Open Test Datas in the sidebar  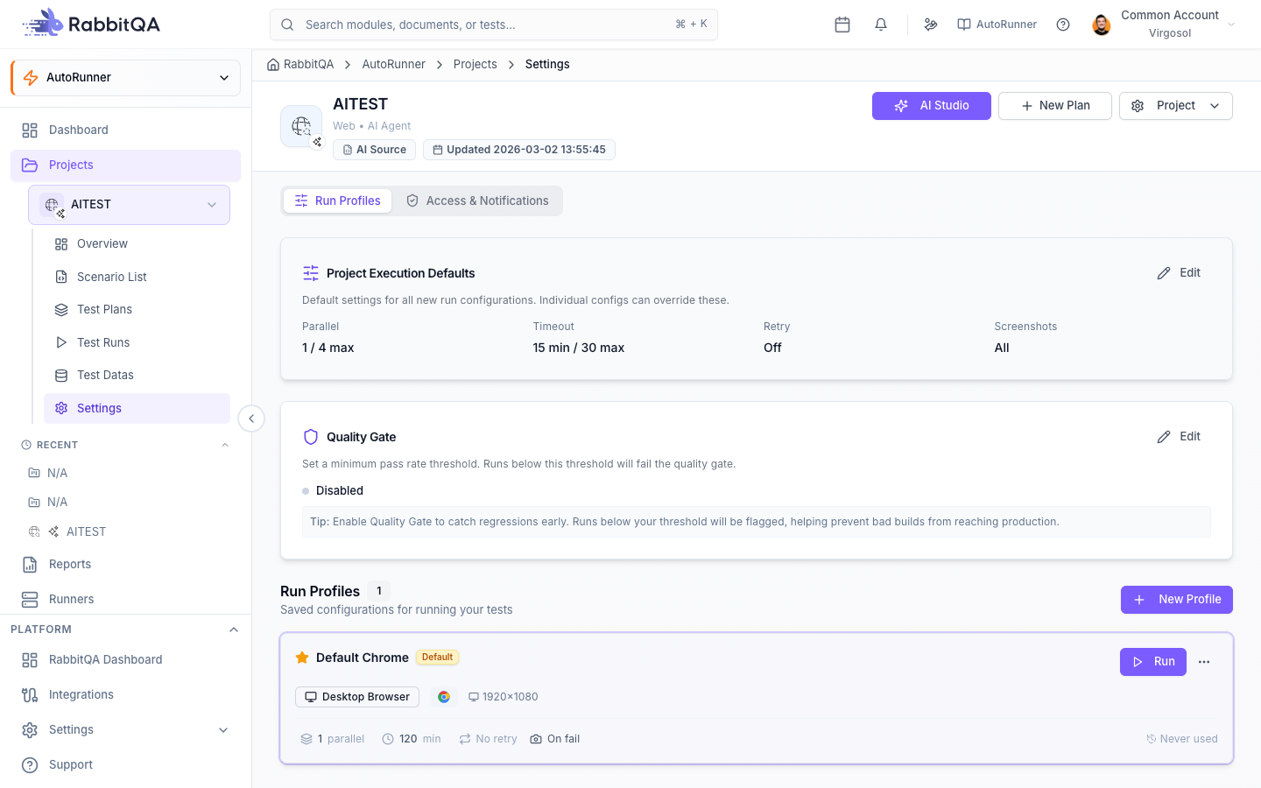pos(137,375)
